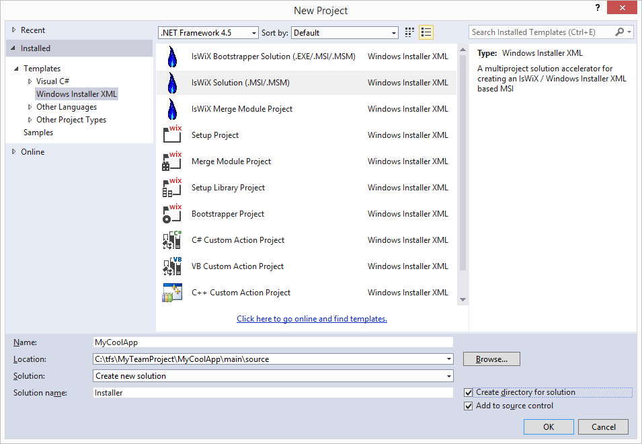Click the WiX Setup Project icon
This screenshot has width=642, height=444.
tap(172, 135)
